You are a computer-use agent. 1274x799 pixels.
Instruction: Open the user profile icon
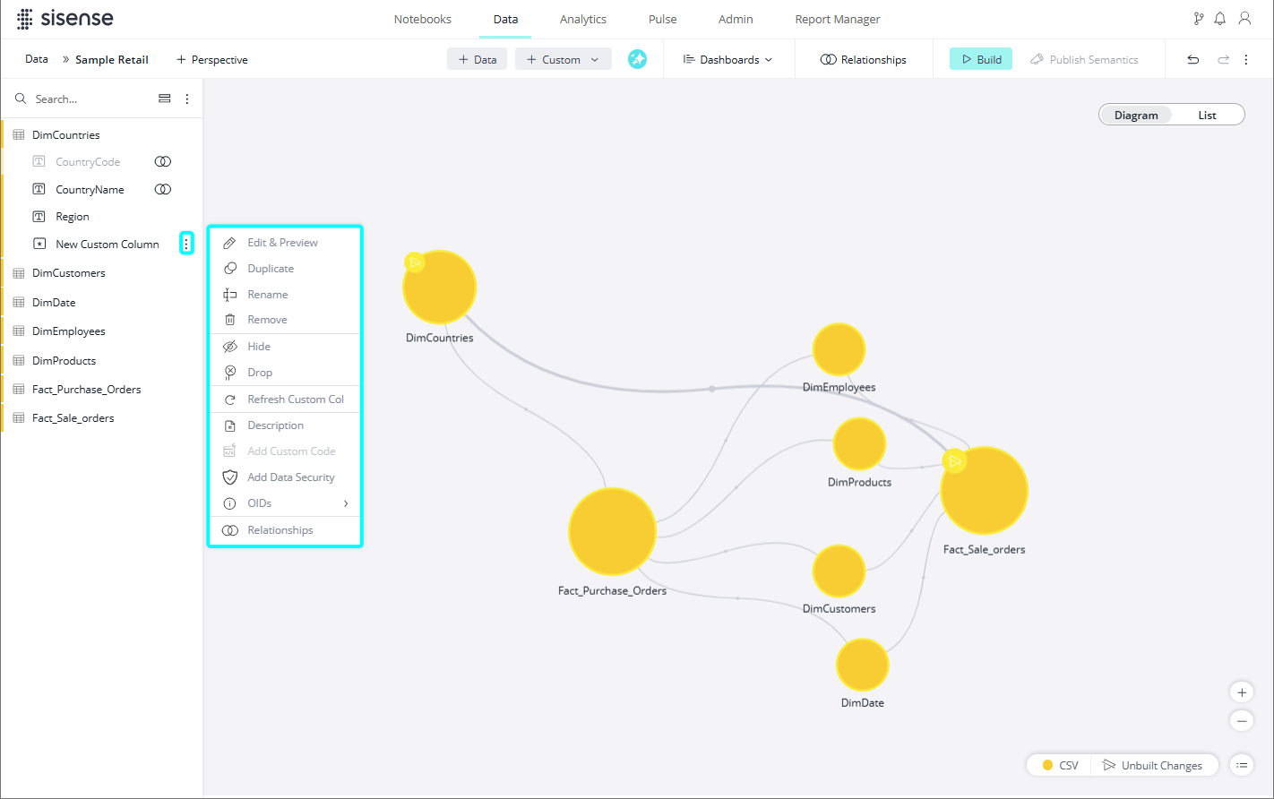tap(1244, 19)
